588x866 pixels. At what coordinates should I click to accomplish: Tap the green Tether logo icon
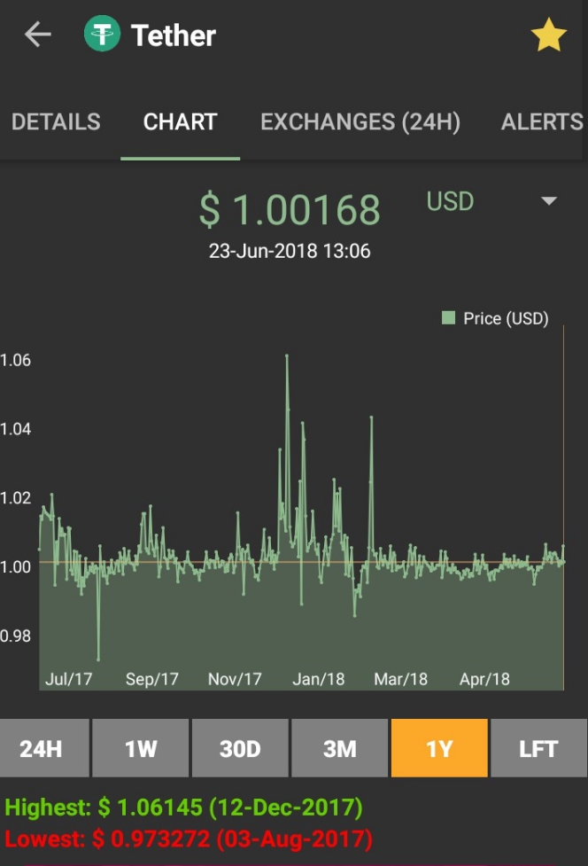[102, 35]
